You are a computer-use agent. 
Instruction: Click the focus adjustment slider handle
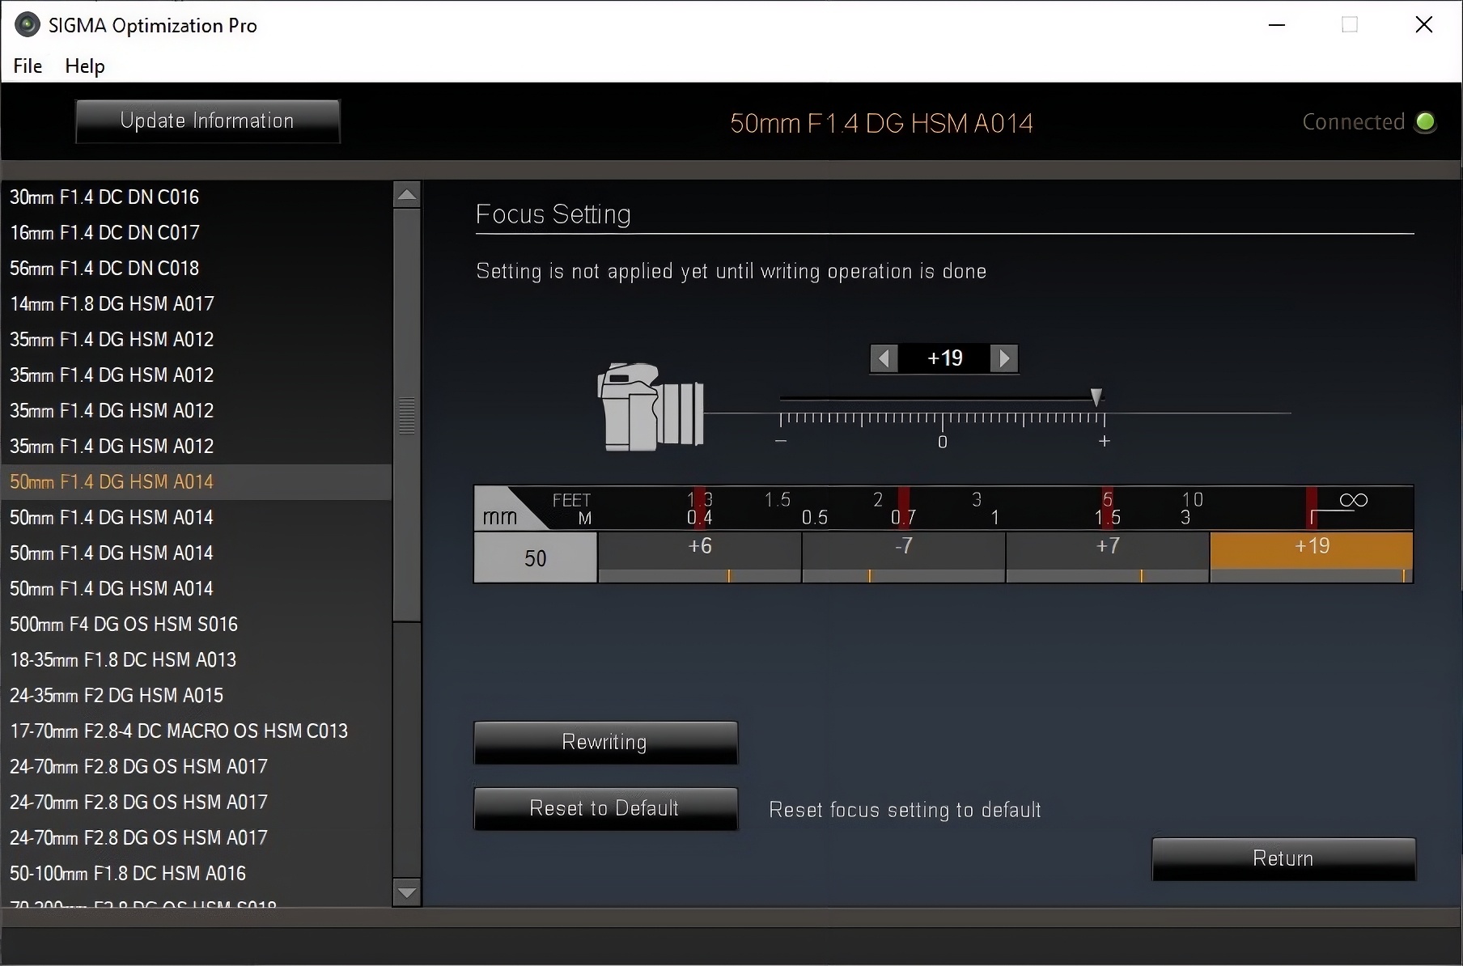tap(1096, 396)
